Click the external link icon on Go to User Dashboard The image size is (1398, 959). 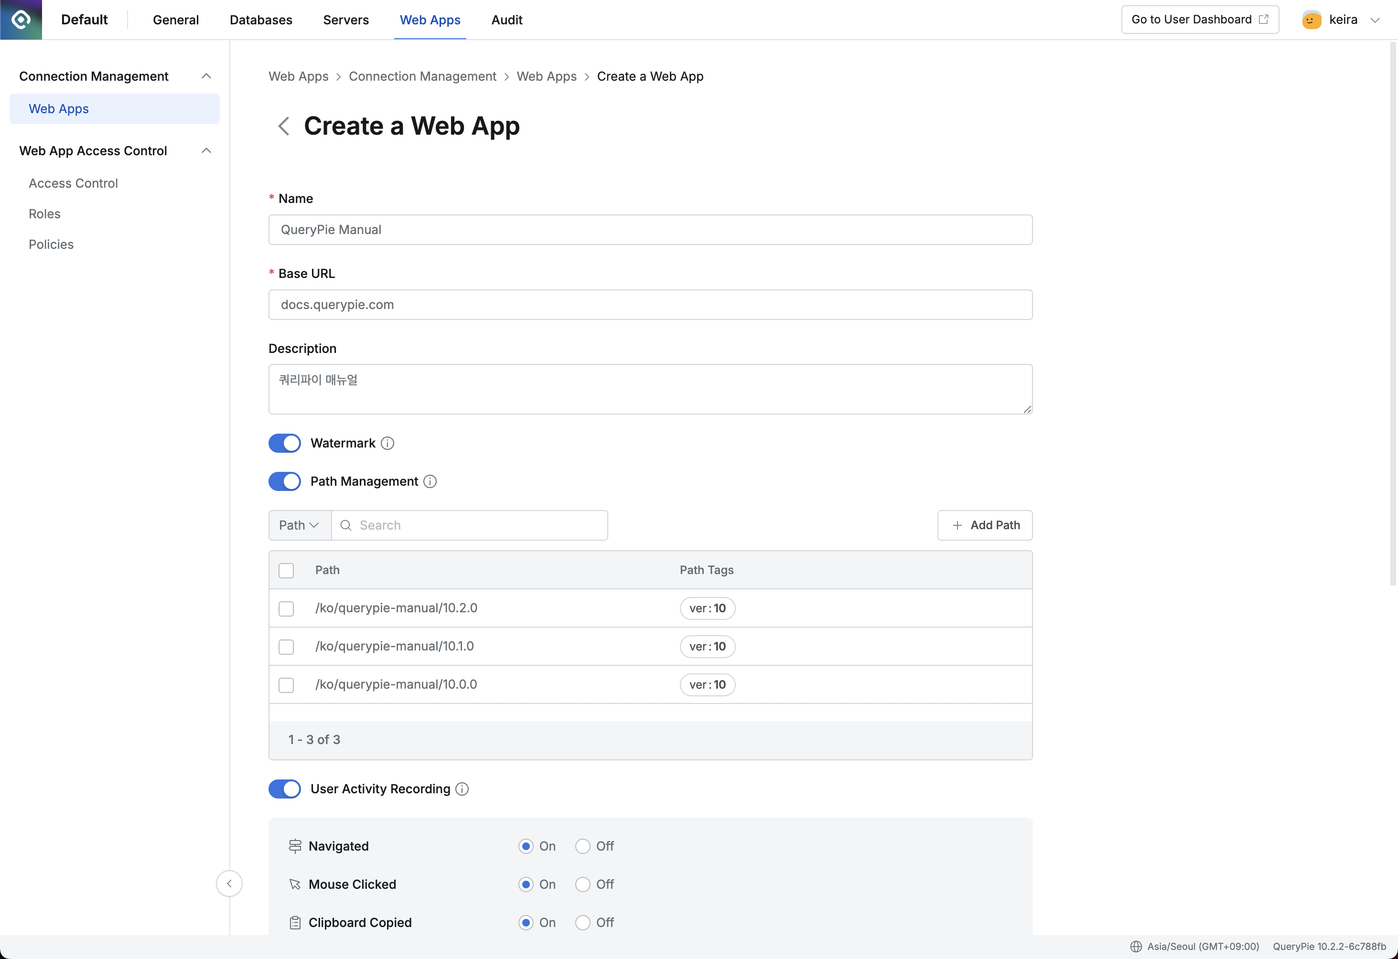click(x=1264, y=19)
